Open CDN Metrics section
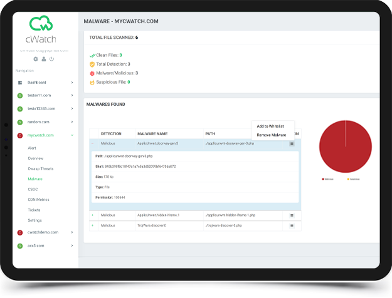This screenshot has width=392, height=298. tap(38, 200)
